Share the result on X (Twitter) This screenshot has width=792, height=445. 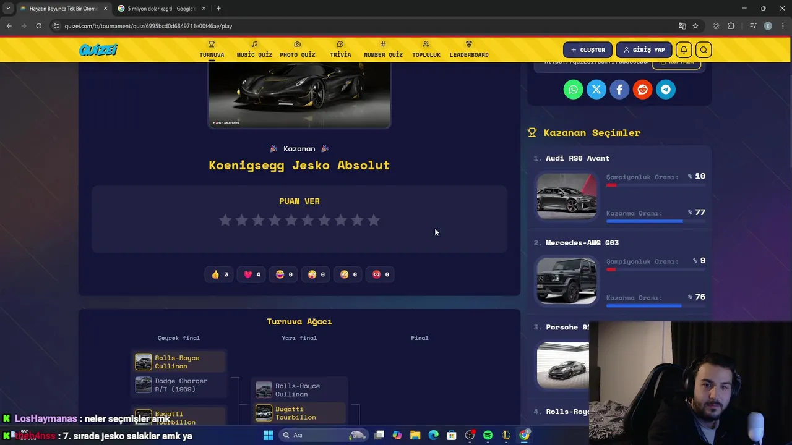596,90
